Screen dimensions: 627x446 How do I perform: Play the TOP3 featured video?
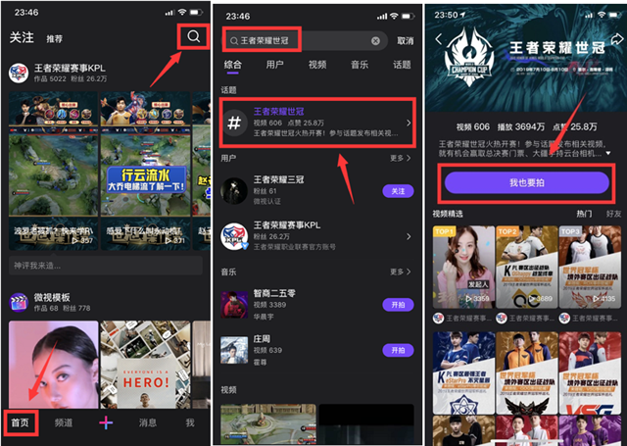point(590,267)
